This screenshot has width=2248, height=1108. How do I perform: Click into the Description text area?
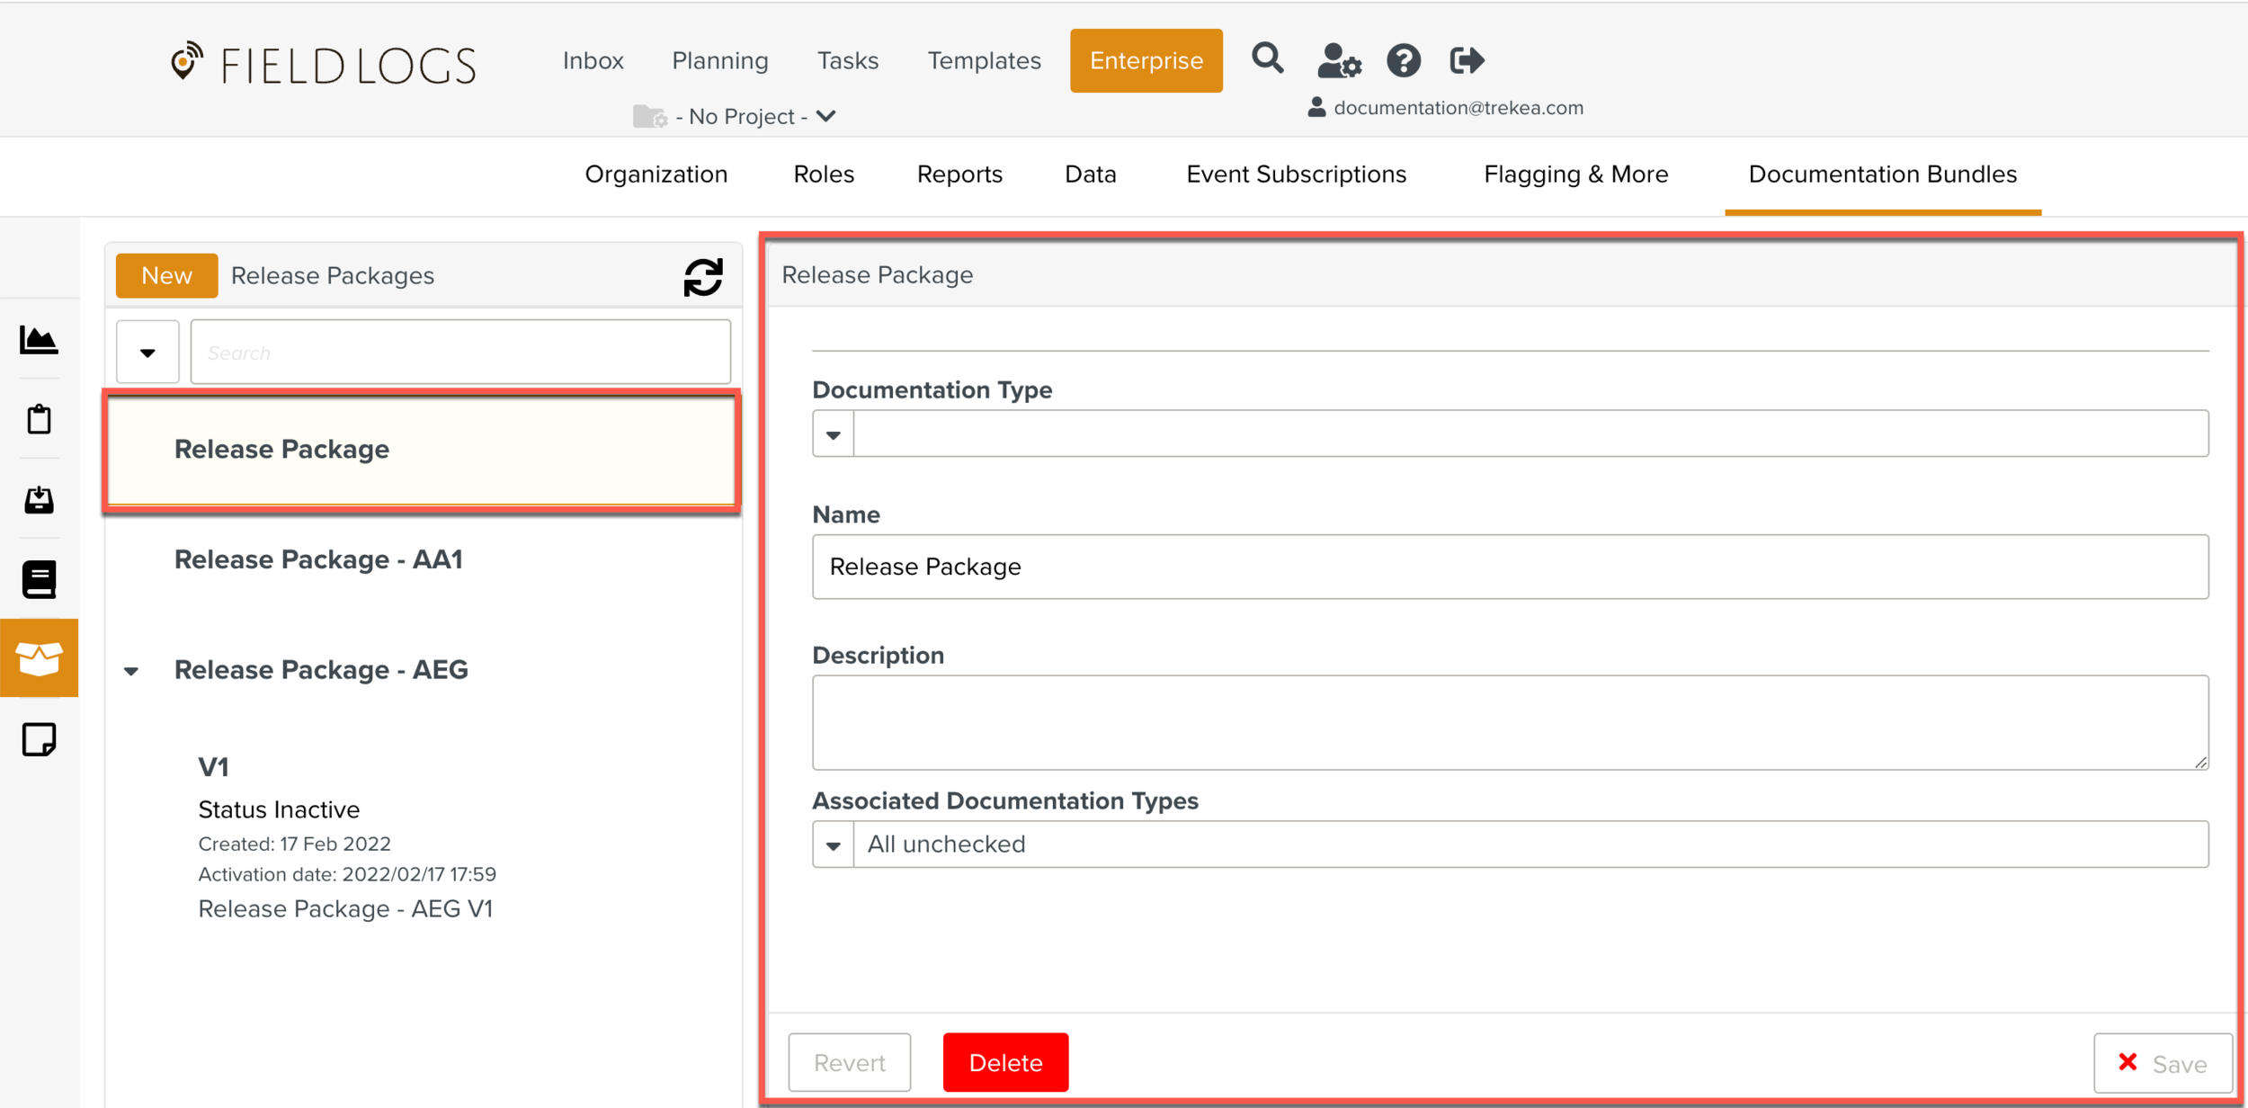pos(1509,722)
